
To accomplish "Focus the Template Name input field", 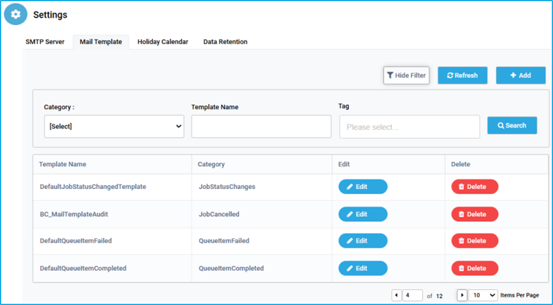I will [261, 126].
